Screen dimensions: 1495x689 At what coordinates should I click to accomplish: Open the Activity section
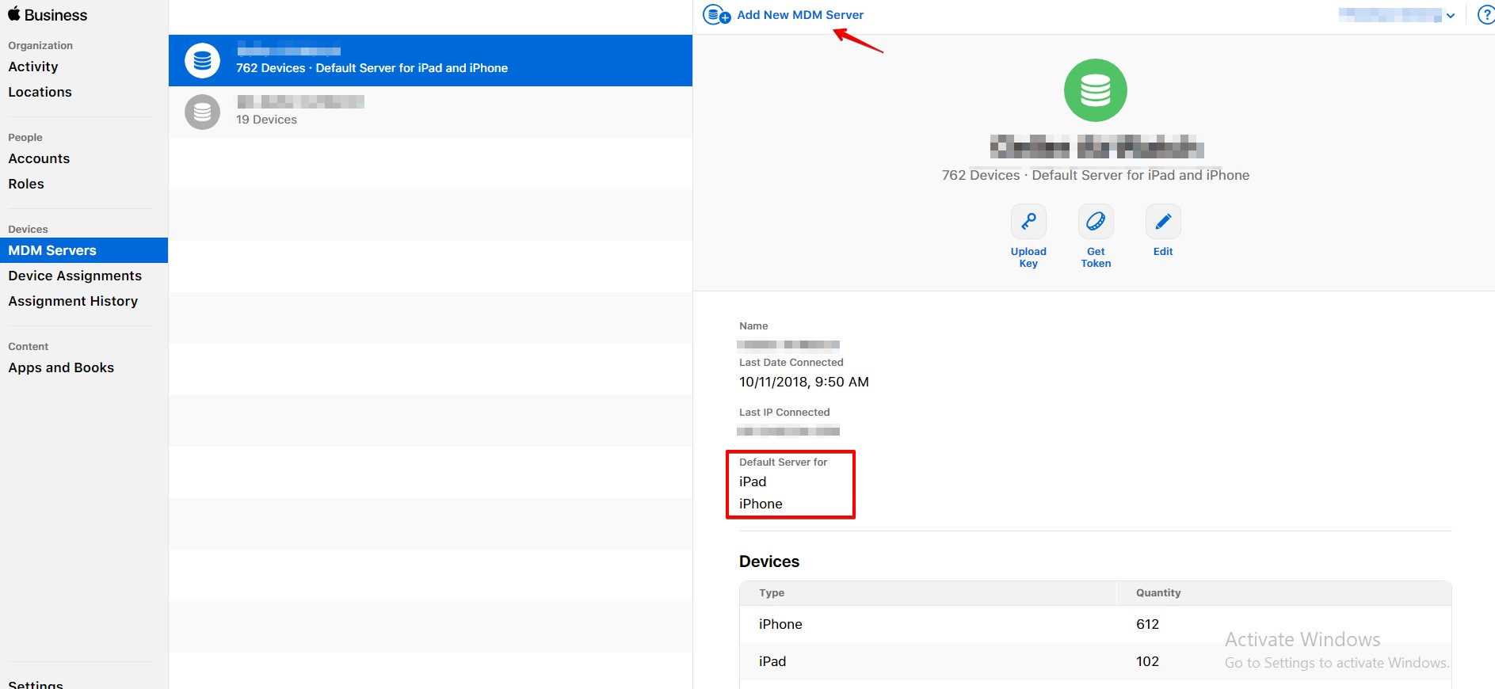tap(33, 67)
